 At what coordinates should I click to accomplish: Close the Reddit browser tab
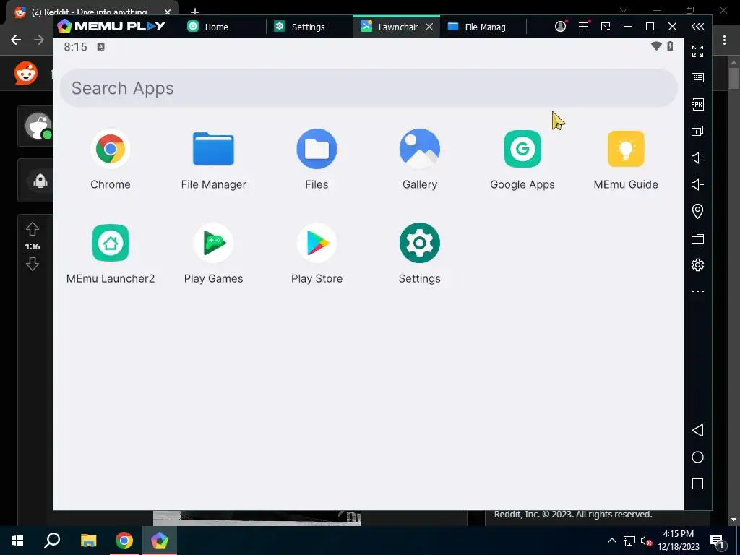(168, 12)
